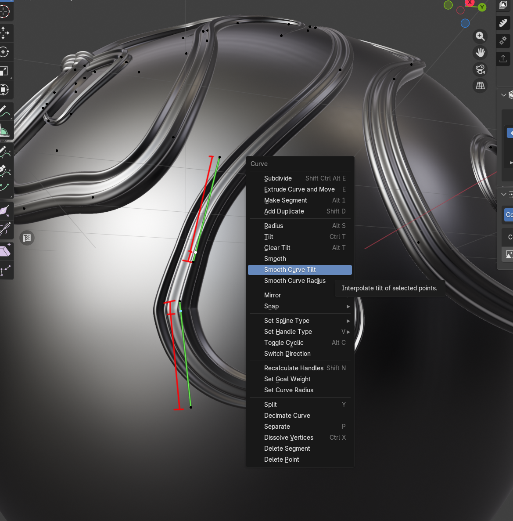Screen dimensions: 513x521
Task: Open the Set Spline Type submenu
Action: [x=300, y=321]
